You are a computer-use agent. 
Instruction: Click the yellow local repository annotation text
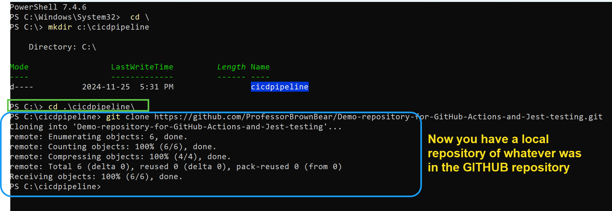[504, 153]
